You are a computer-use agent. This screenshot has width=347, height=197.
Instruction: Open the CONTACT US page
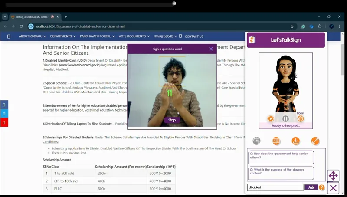coord(194,36)
